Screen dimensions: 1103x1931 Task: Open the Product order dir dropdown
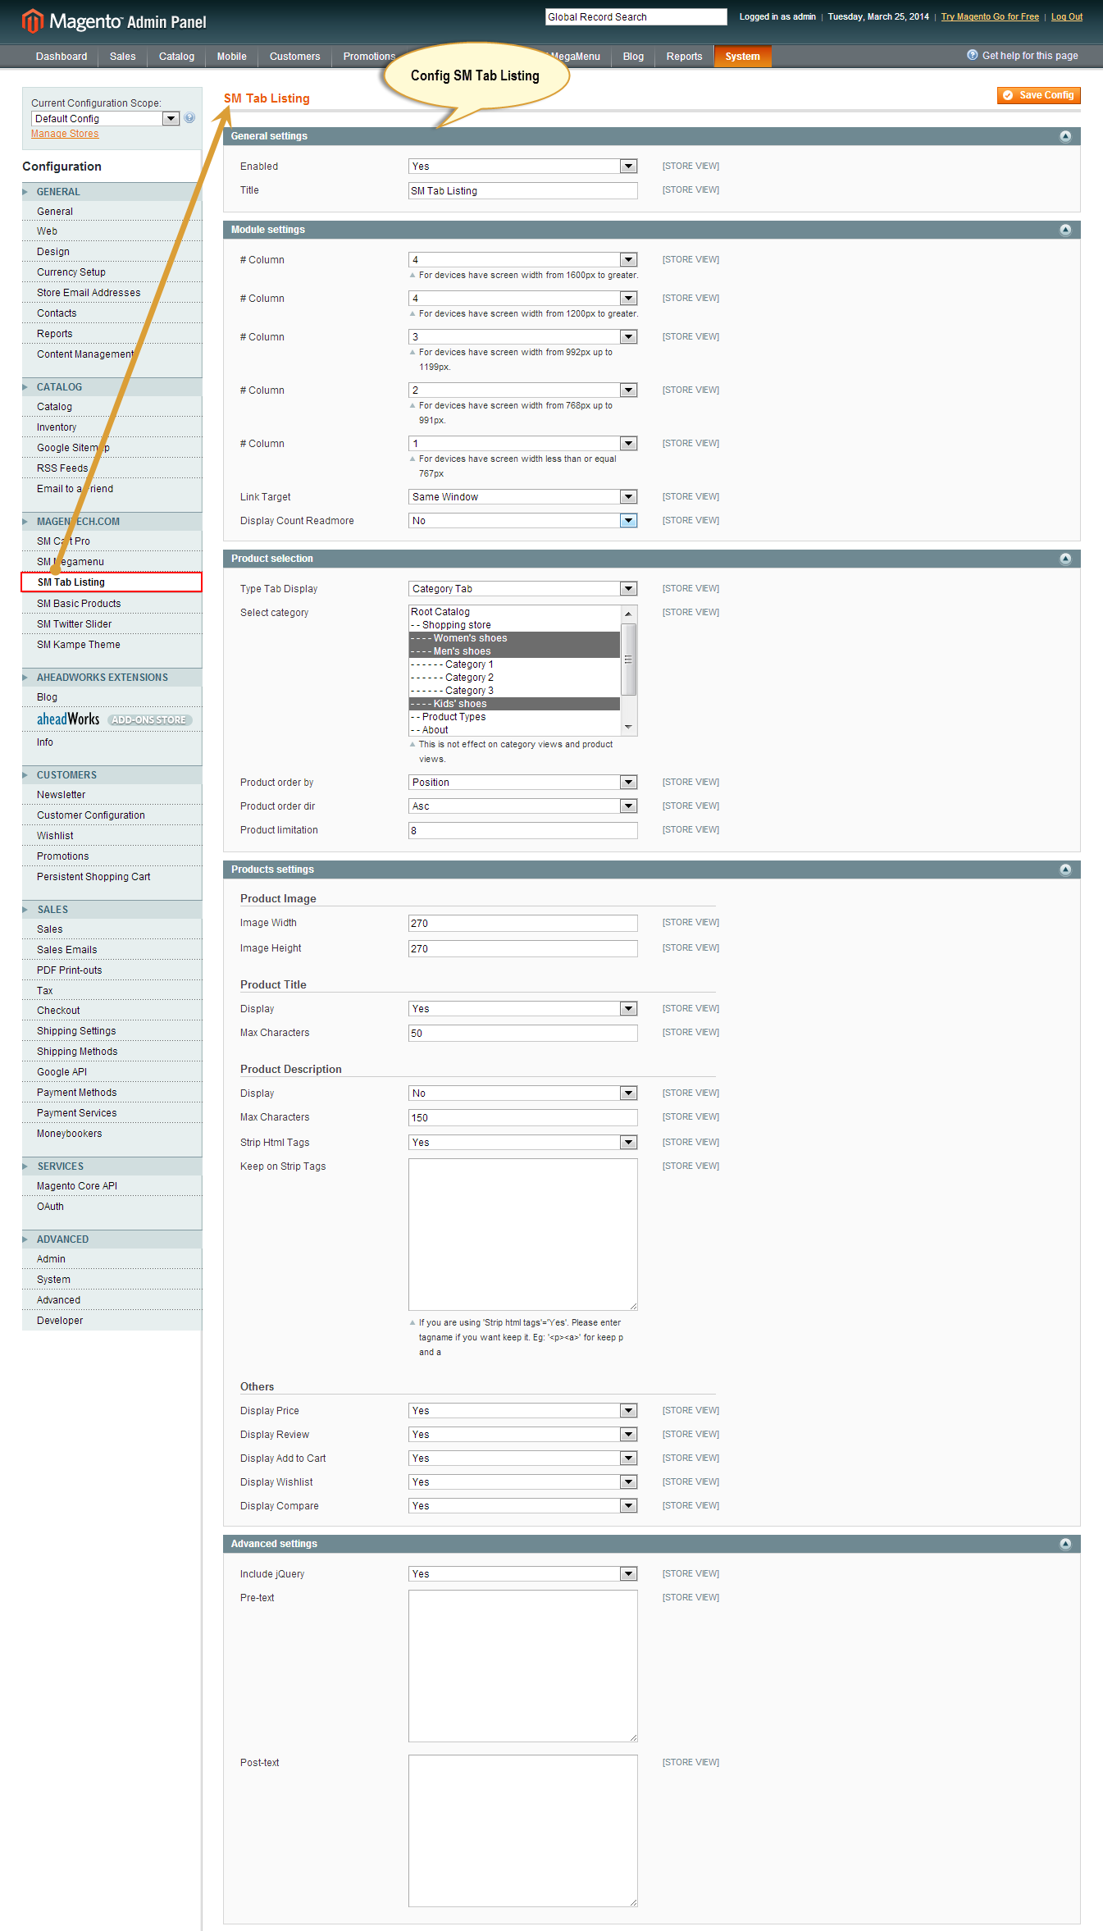pos(522,806)
